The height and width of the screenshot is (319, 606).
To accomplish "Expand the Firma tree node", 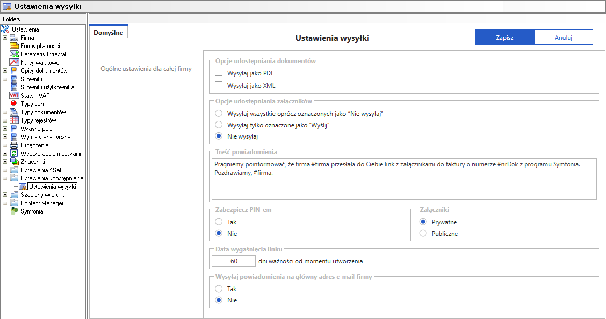I will (x=5, y=38).
